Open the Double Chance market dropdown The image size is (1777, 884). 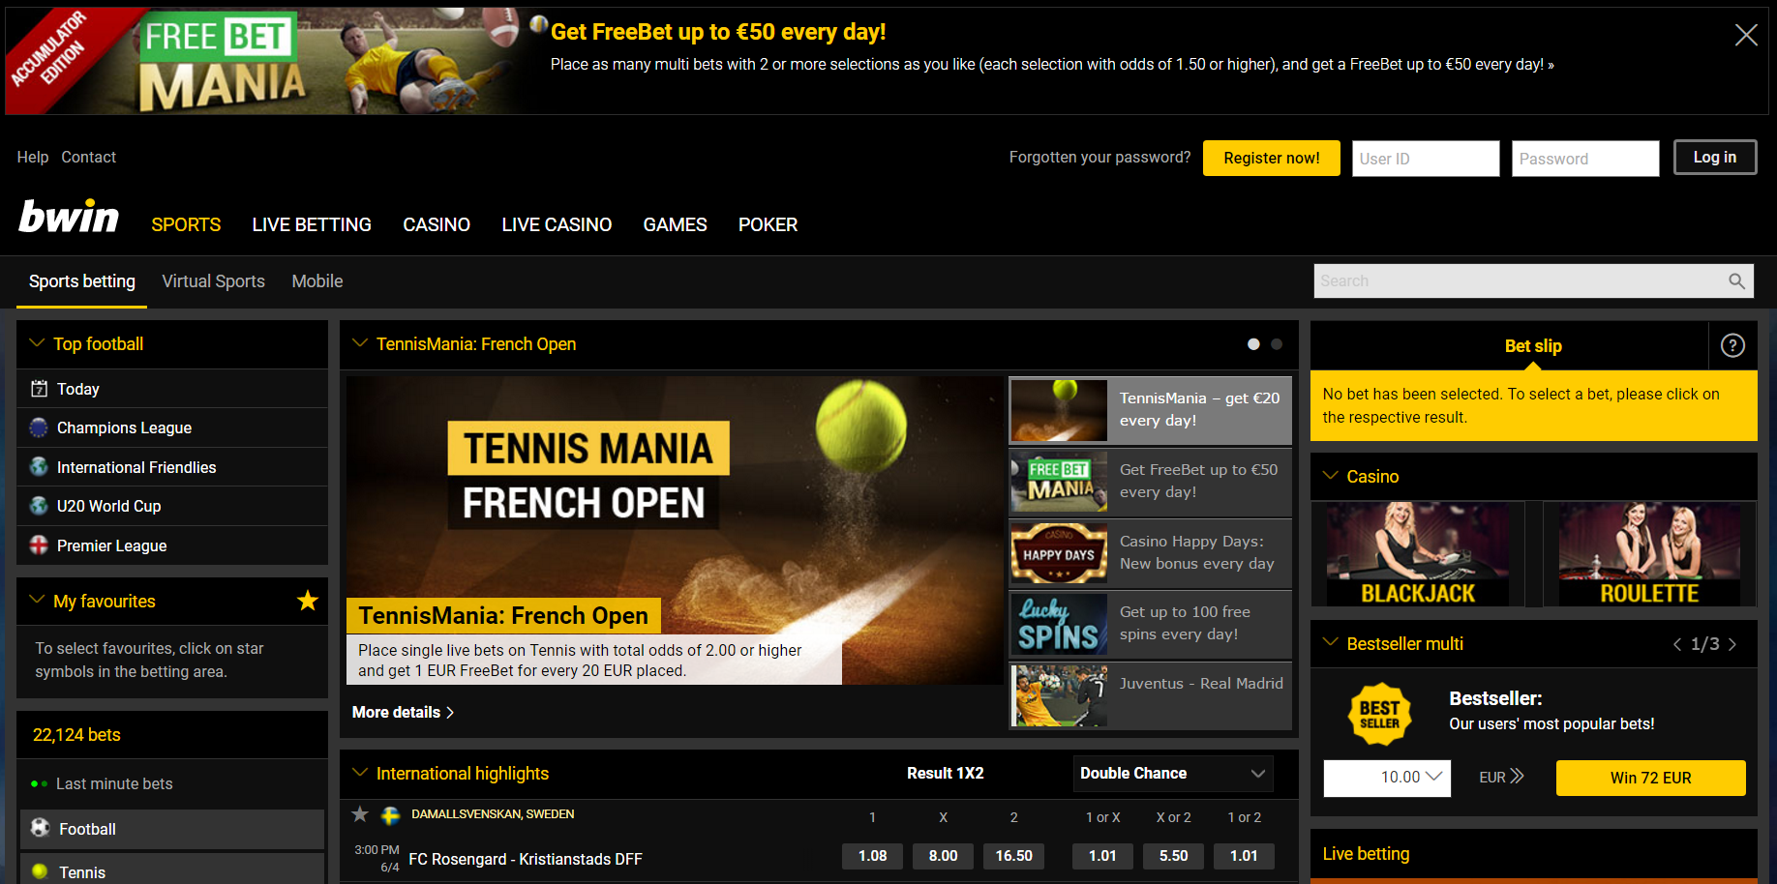click(1173, 774)
